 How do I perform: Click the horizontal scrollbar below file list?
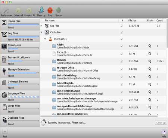(99, 116)
